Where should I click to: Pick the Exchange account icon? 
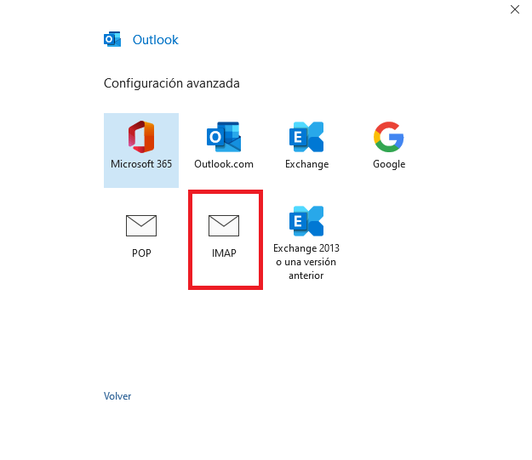click(x=306, y=137)
